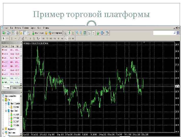Viewport: 183px width, 137px height.
Task: Collapse the Alpari Standard server node
Action: [6, 104]
